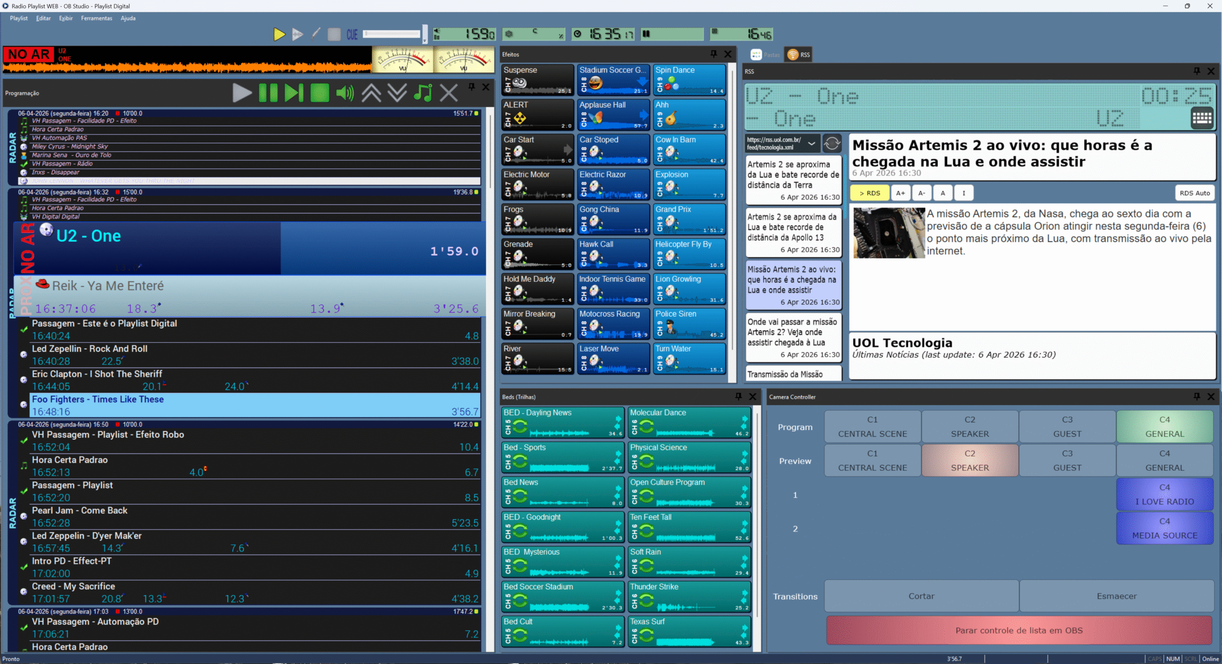The height and width of the screenshot is (664, 1222).
Task: Click the gray stop square in top toolbar
Action: coord(334,34)
